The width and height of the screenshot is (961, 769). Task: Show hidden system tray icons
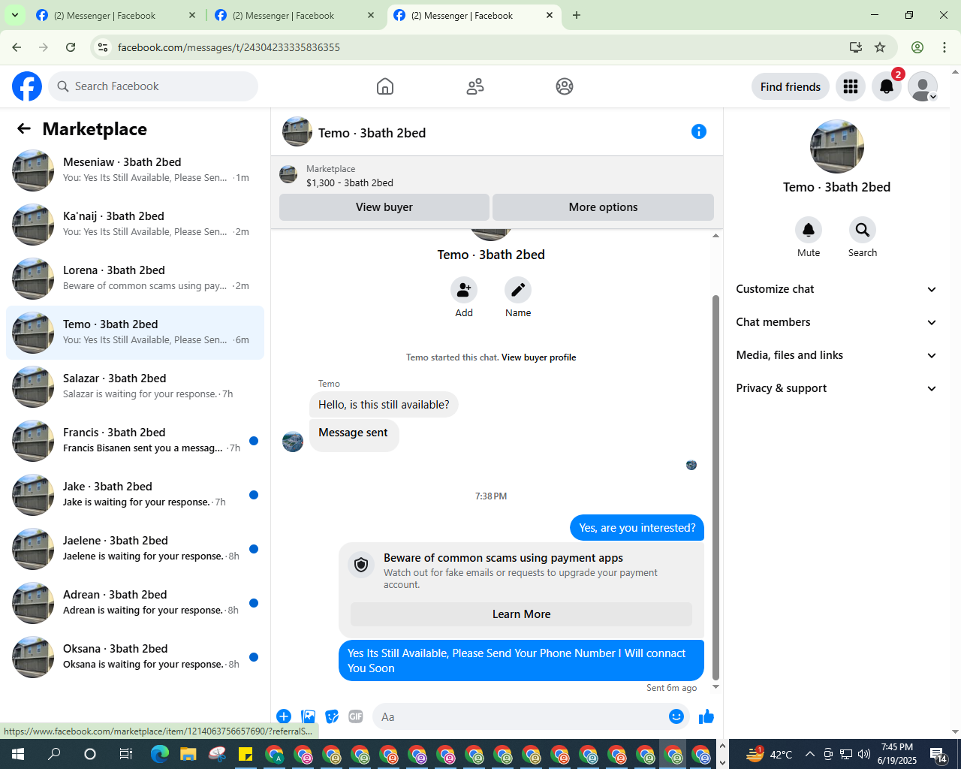[809, 754]
